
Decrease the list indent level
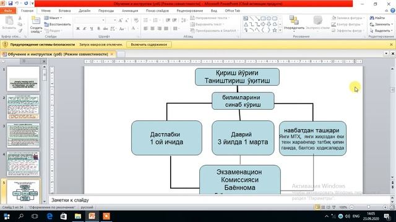coord(168,20)
